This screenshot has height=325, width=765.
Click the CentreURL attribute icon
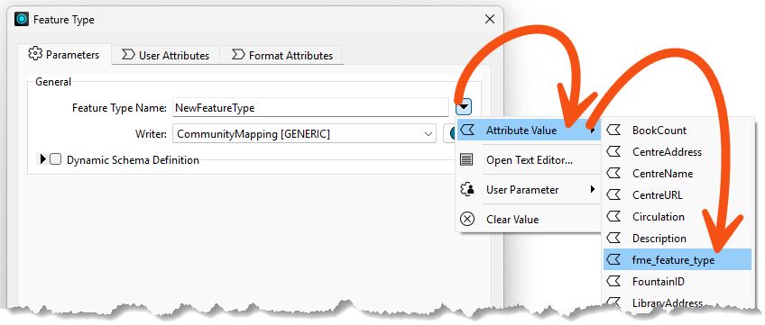[x=613, y=194]
